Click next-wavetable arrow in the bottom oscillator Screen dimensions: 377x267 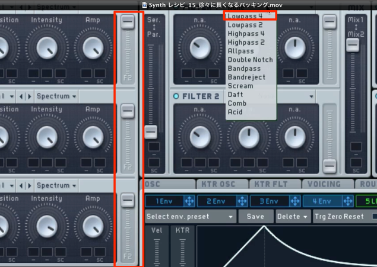pos(30,185)
